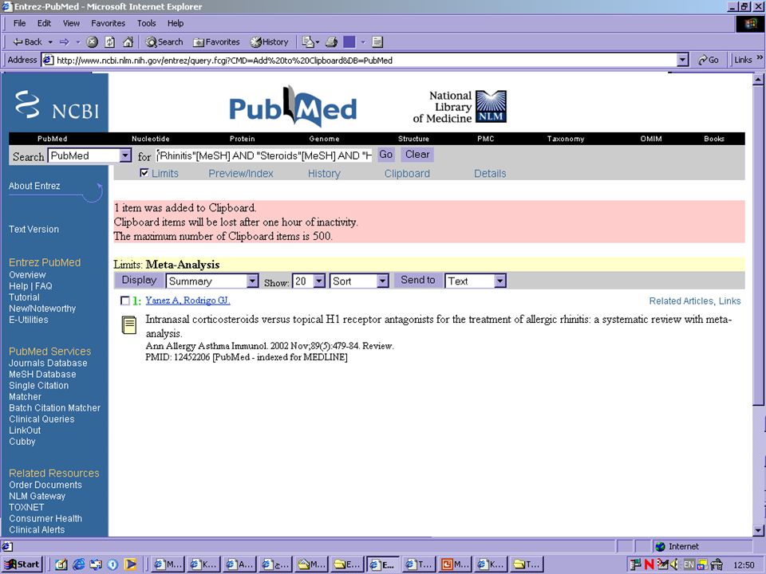The image size is (766, 574).
Task: Open Related Articles for the citation
Action: 681,301
